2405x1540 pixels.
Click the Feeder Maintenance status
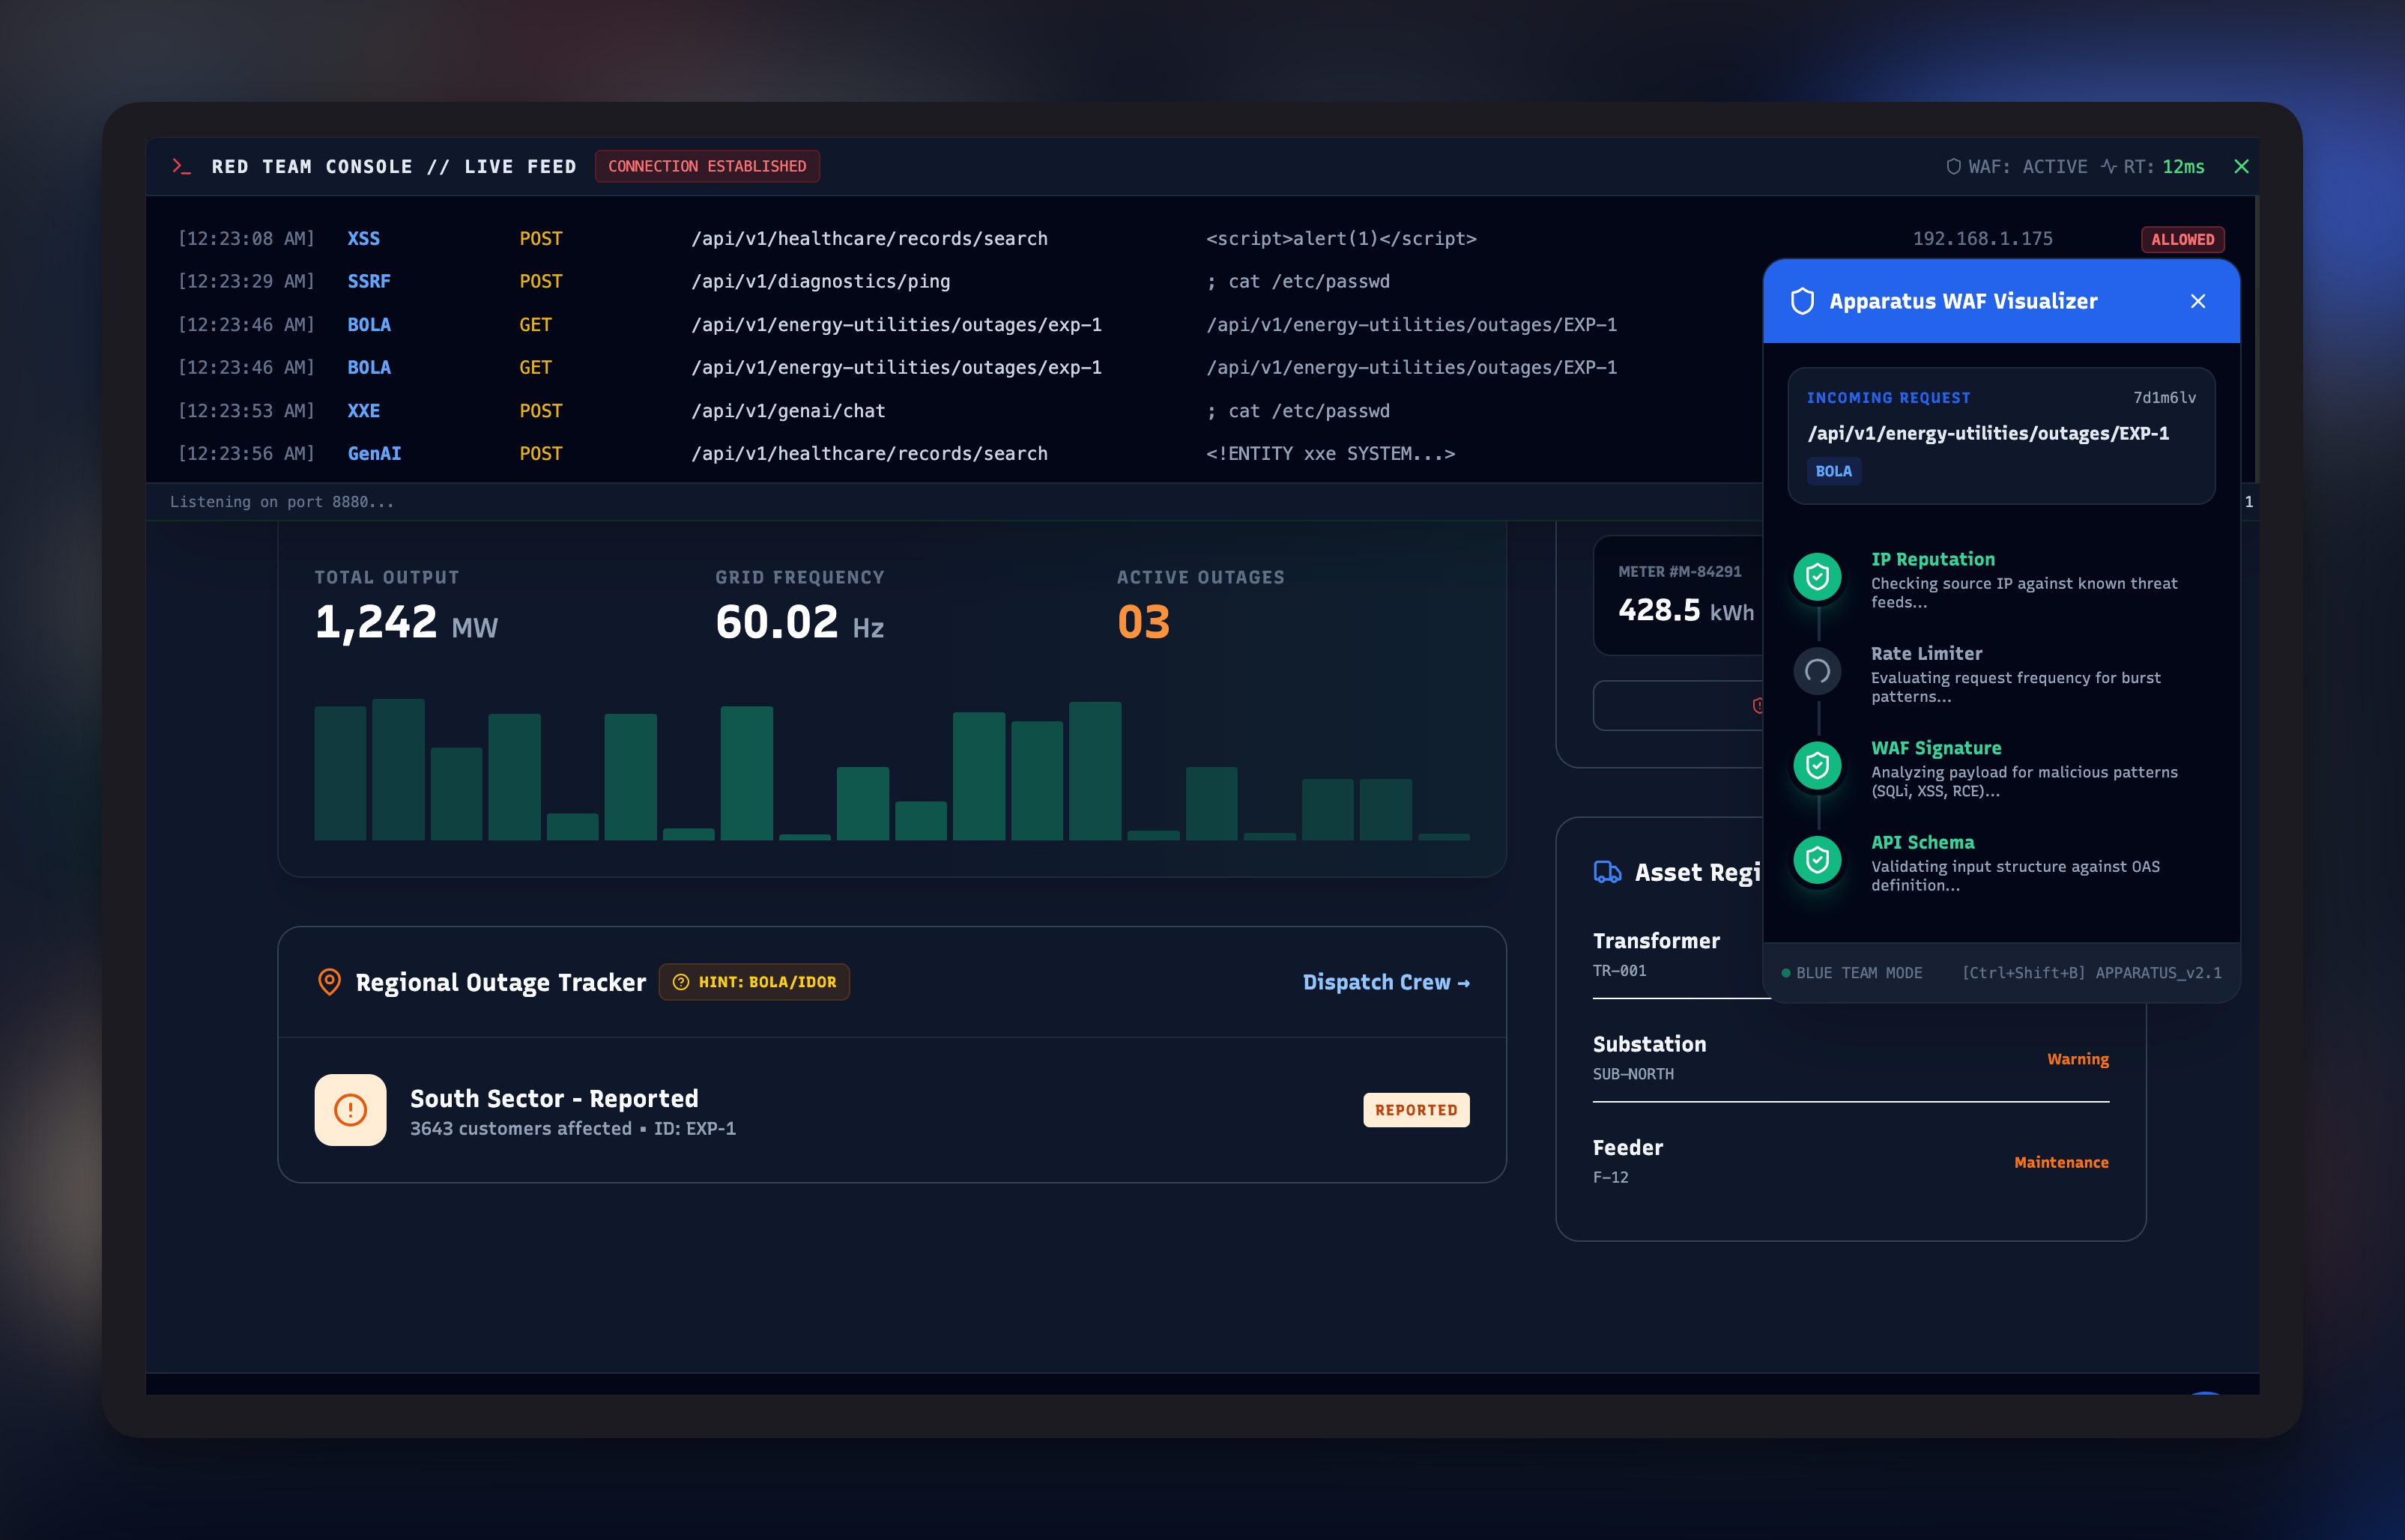click(2061, 1162)
